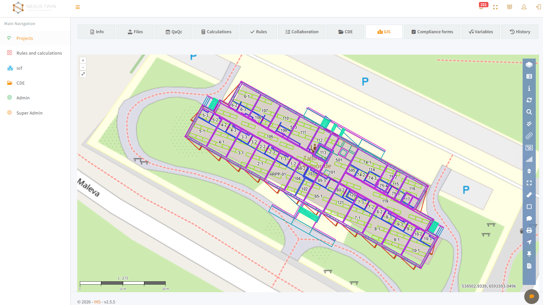This screenshot has height=305, width=543.
Task: Select room ARPP-01 on the map
Action: pyautogui.click(x=277, y=174)
